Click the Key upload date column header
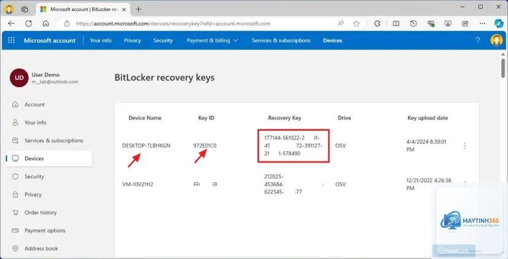This screenshot has width=508, height=259. click(428, 118)
